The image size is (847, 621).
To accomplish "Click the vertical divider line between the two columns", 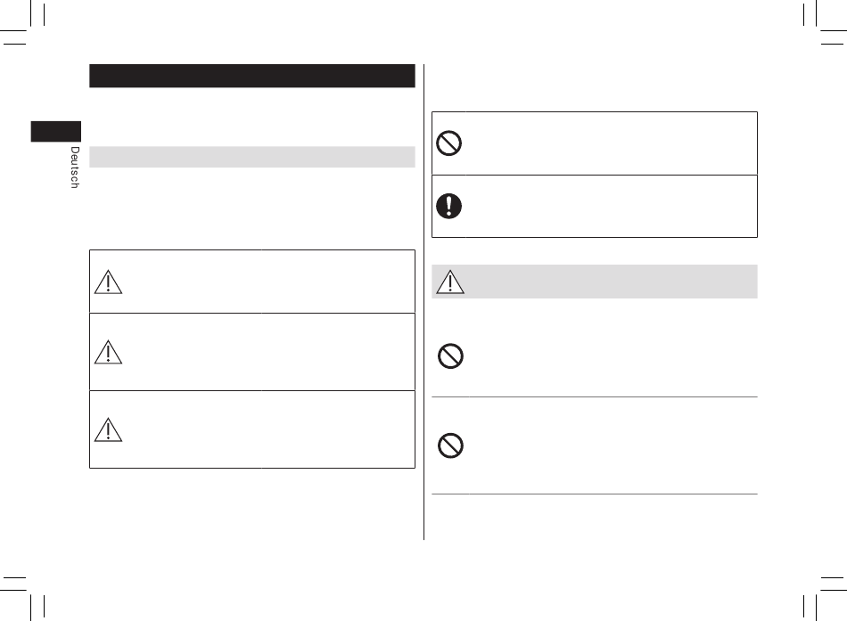I will tap(424, 301).
